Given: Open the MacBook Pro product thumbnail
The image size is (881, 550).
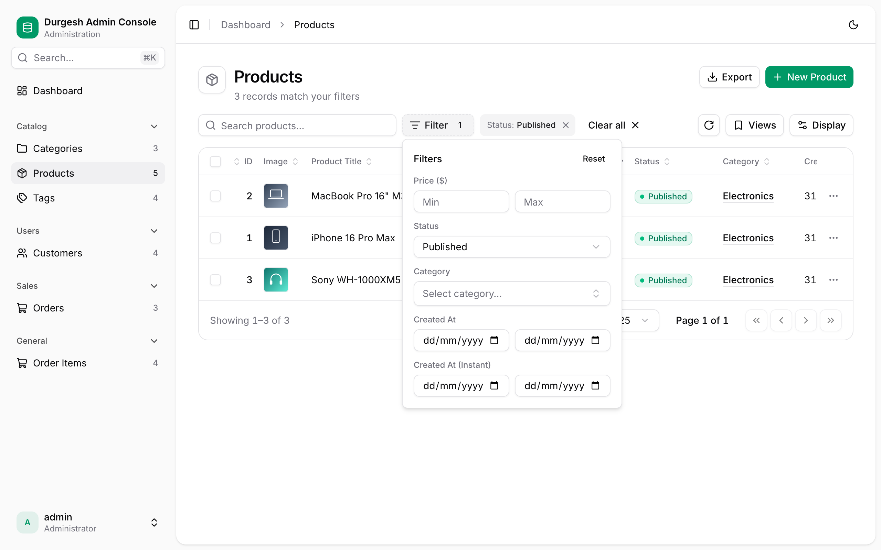Looking at the screenshot, I should pos(276,196).
